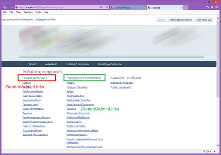The height and width of the screenshot is (155, 221).
Task: Select the acapulco browser tab
Action: tap(165, 8)
